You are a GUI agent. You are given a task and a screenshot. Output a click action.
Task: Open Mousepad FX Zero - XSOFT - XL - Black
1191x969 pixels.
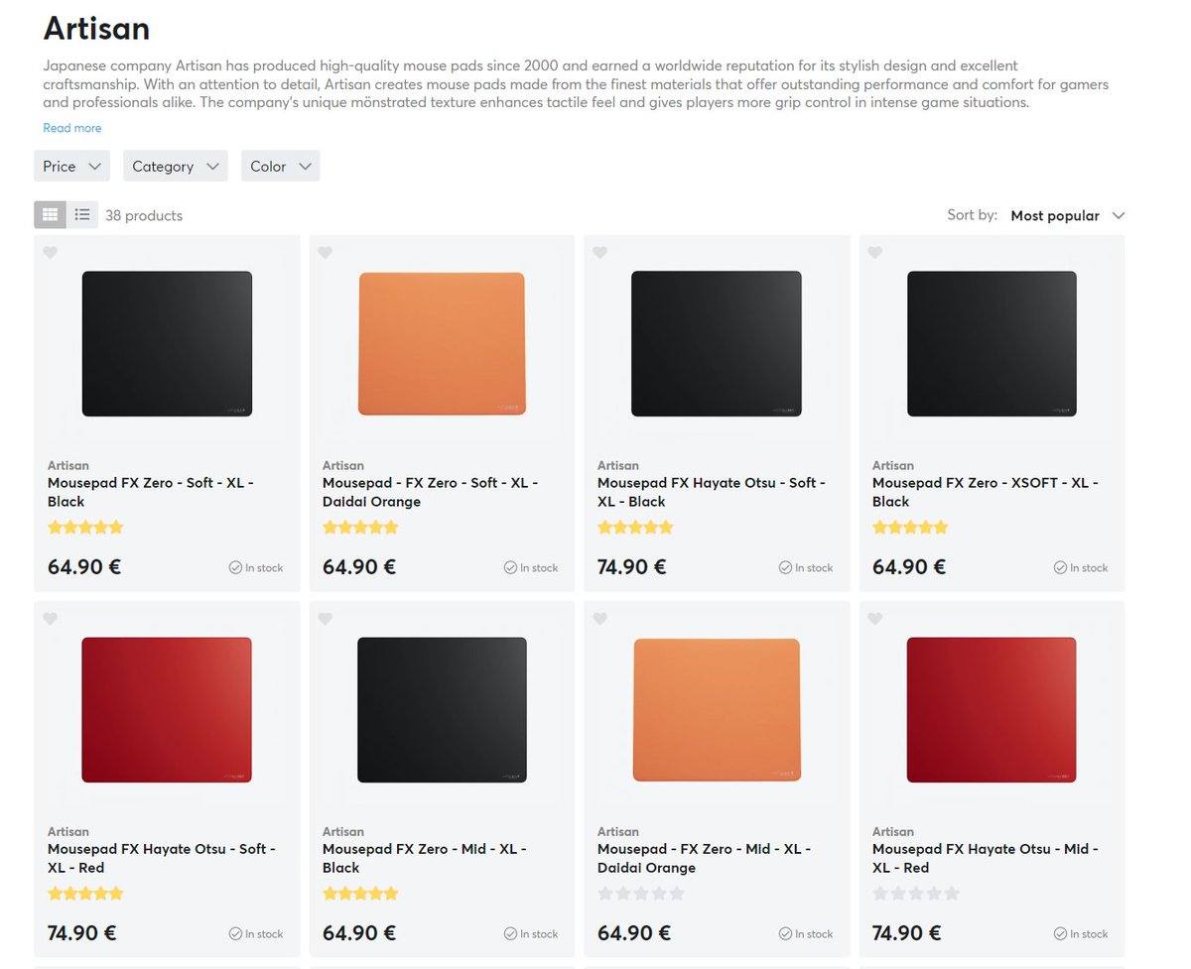tap(986, 492)
